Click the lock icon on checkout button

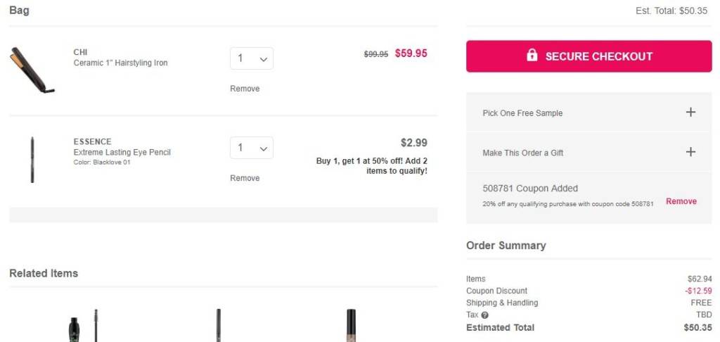click(532, 56)
